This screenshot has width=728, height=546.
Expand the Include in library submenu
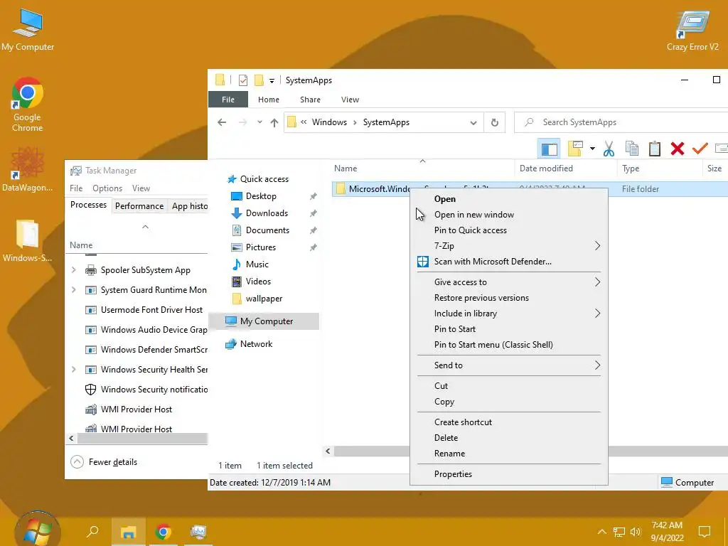(x=509, y=314)
